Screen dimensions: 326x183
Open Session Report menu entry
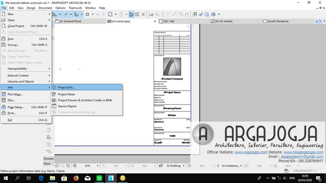coord(87,106)
